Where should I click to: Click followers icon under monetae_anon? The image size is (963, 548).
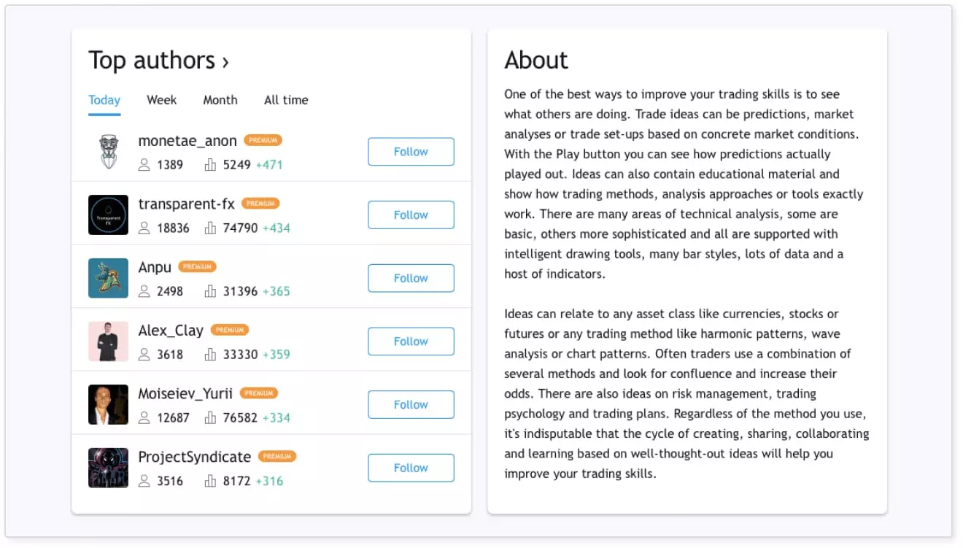pos(144,165)
